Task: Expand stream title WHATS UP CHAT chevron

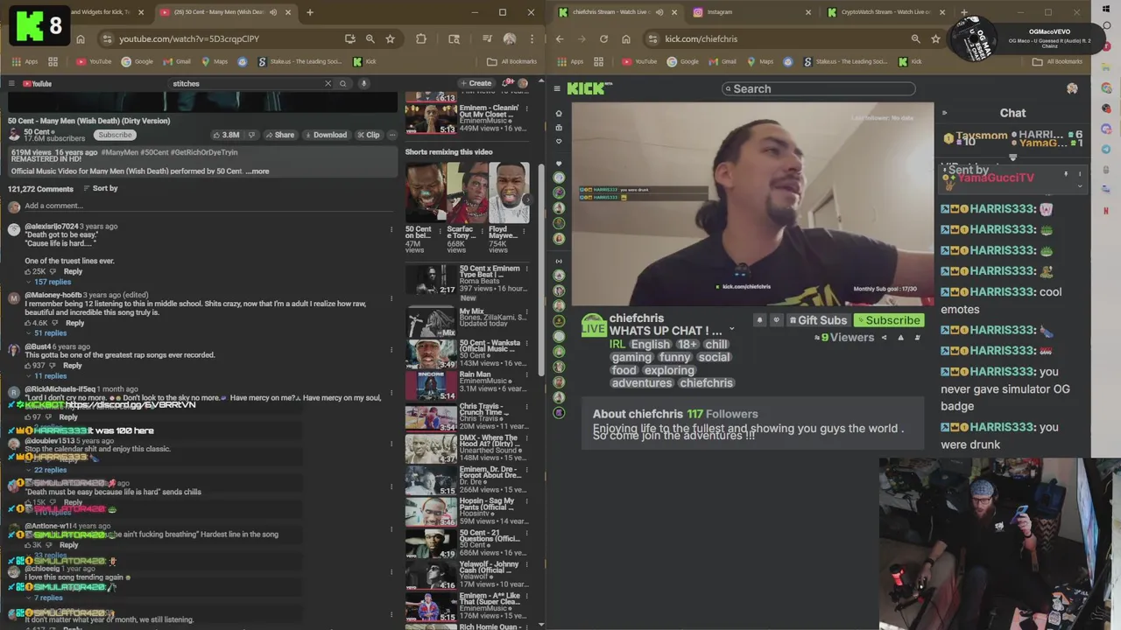Action: point(731,331)
